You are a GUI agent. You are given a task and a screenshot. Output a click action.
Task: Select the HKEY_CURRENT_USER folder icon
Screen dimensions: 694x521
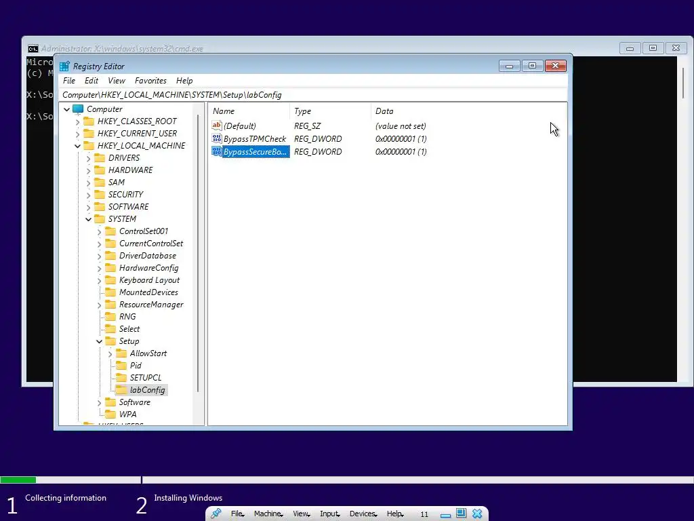(89, 134)
